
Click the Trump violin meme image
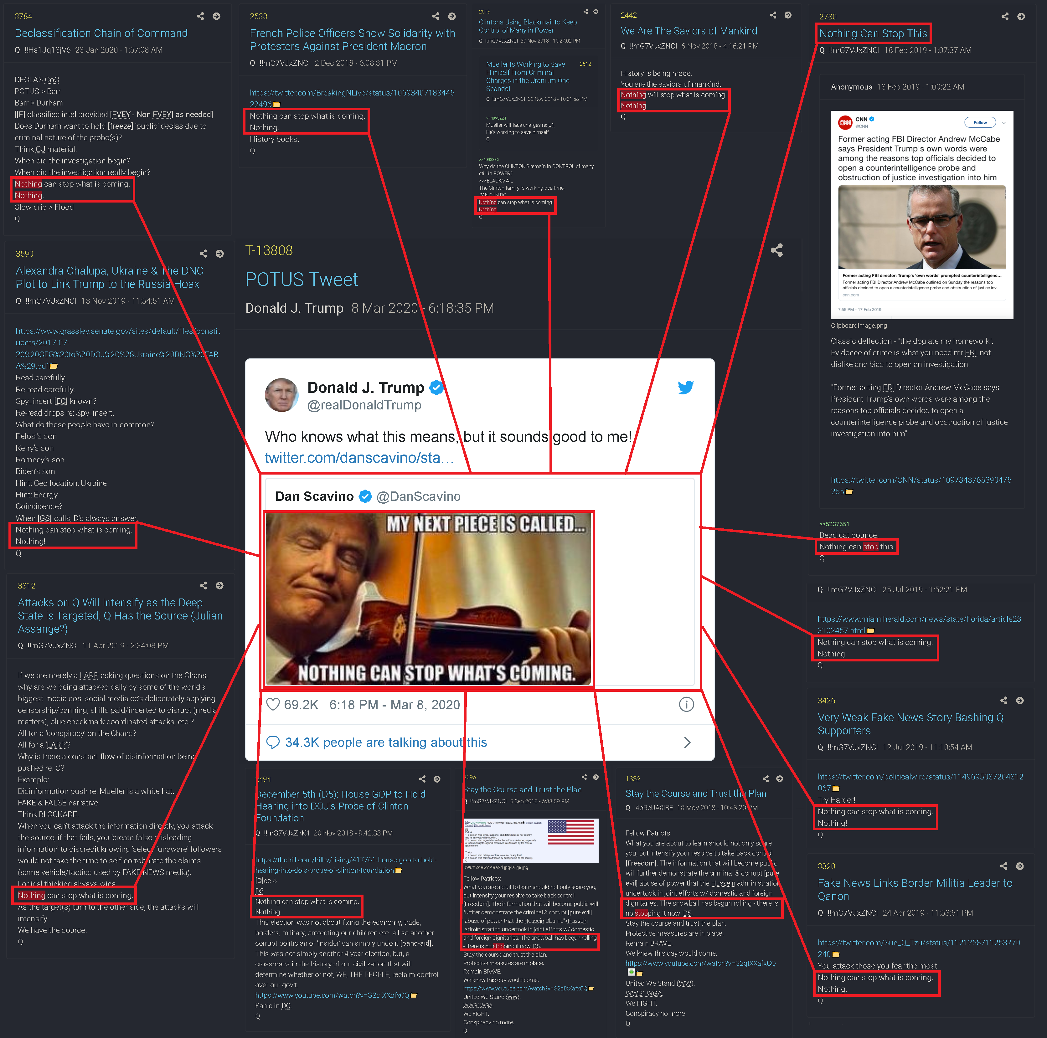pyautogui.click(x=428, y=599)
